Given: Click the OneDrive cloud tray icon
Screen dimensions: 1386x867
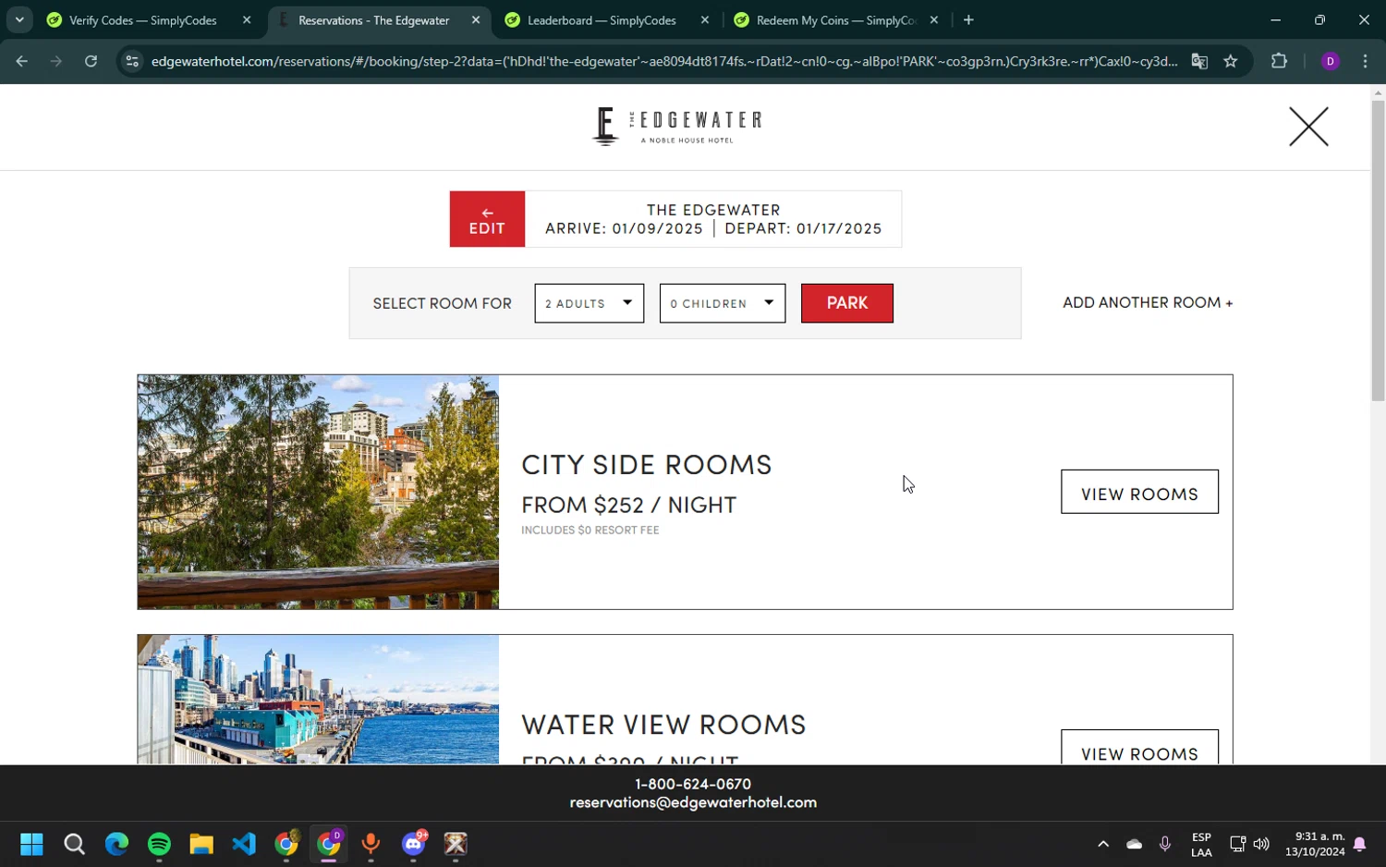Looking at the screenshot, I should (1135, 844).
